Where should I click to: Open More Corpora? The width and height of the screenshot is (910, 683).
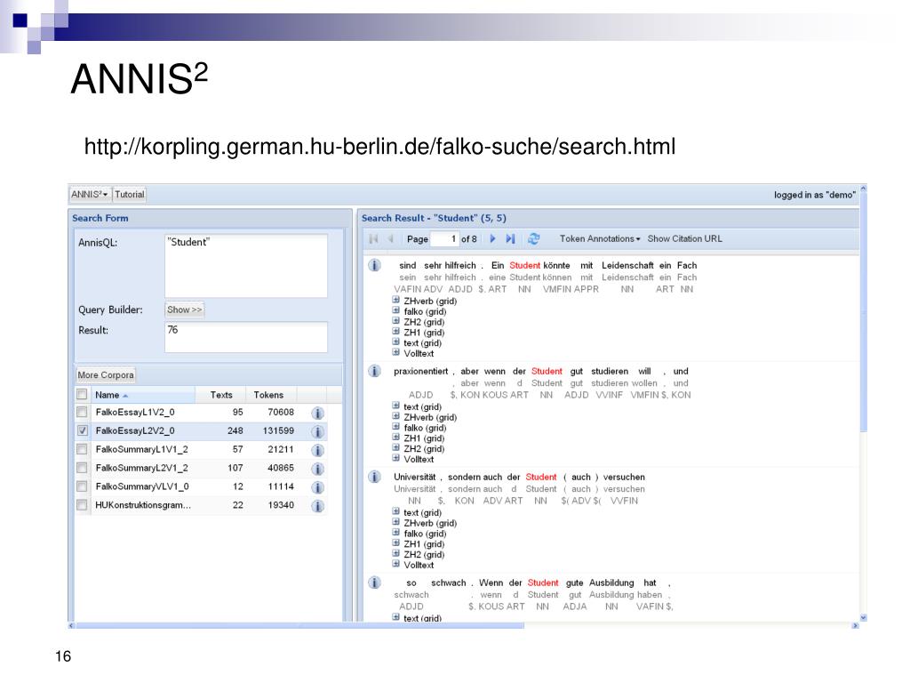pos(106,375)
